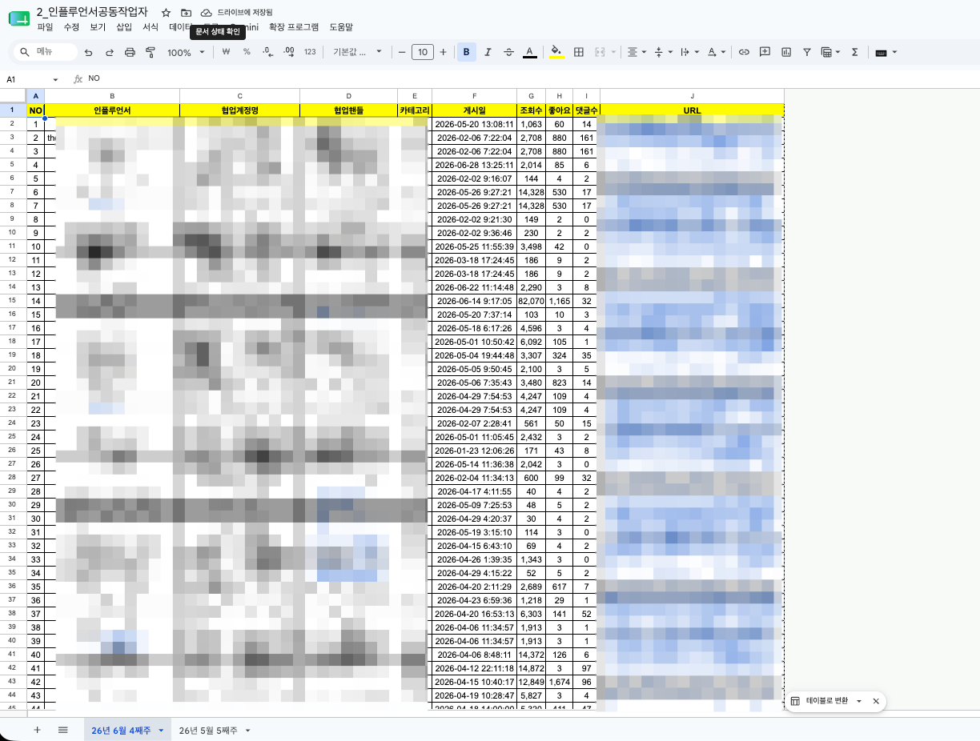Insert a link using the chain icon
The image size is (980, 741).
click(x=744, y=52)
